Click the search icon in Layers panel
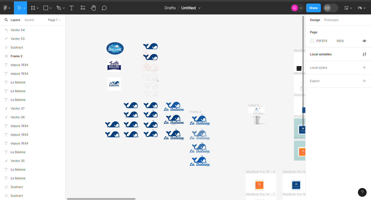The height and width of the screenshot is (200, 371). pyautogui.click(x=6, y=20)
